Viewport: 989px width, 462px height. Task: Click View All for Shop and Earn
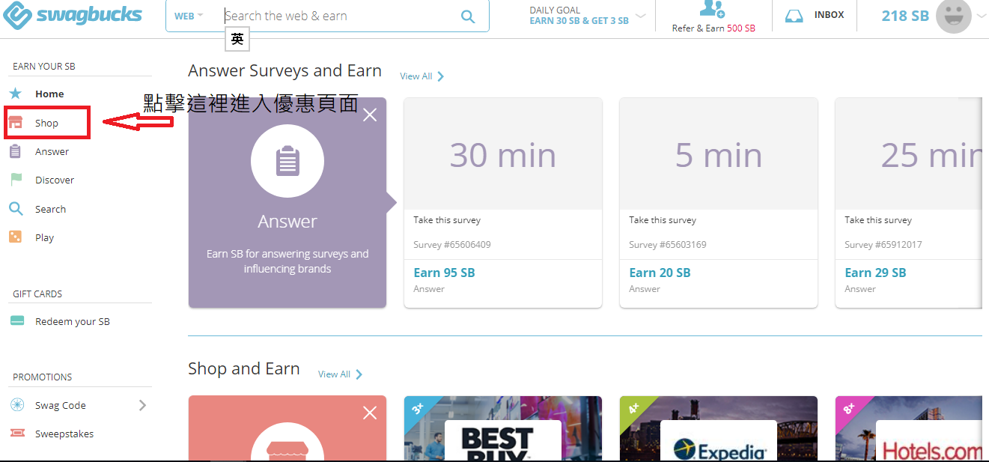tap(334, 374)
